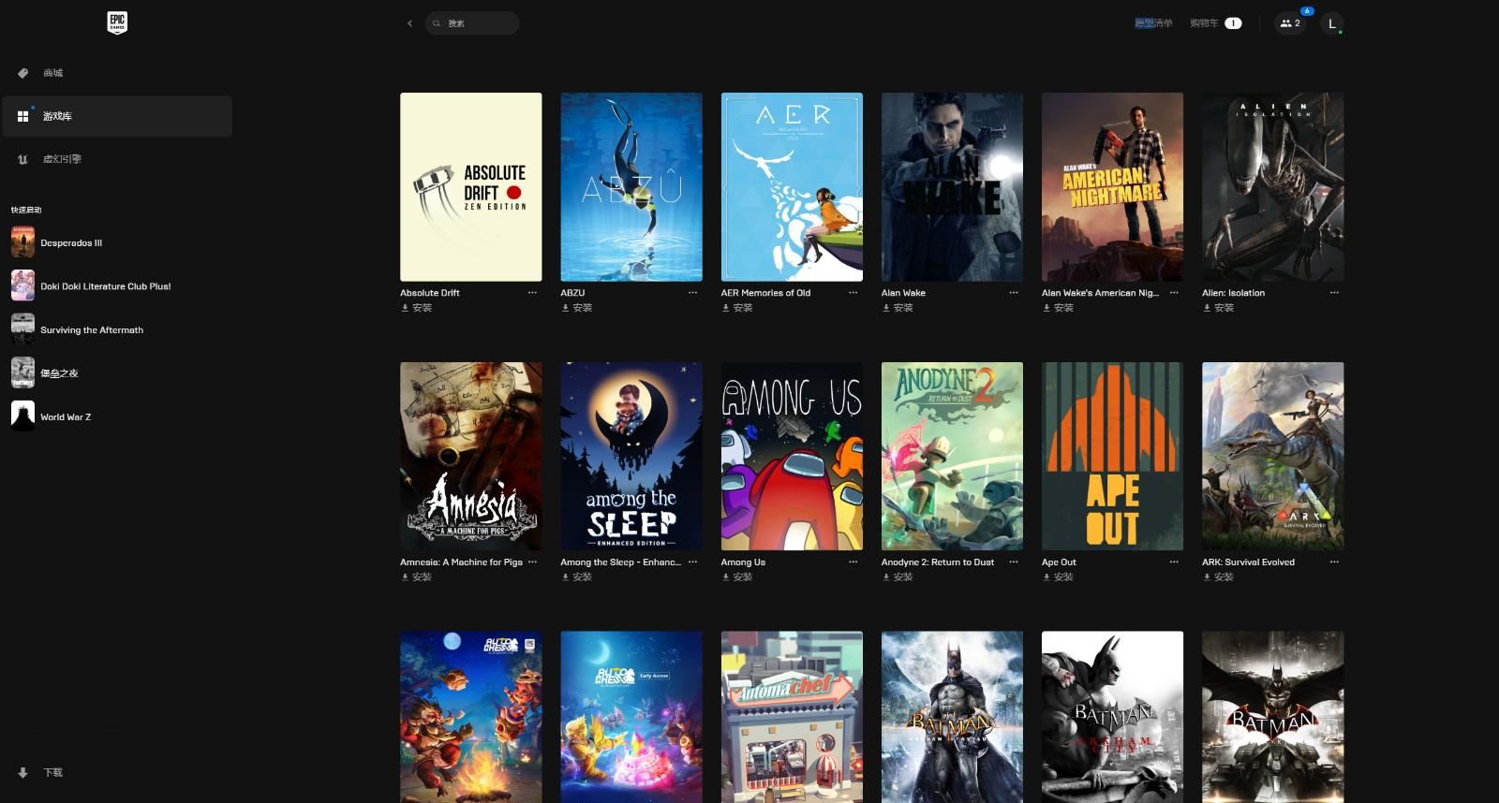Open the wishlist link in header
Image resolution: width=1499 pixels, height=803 pixels.
click(x=1153, y=23)
